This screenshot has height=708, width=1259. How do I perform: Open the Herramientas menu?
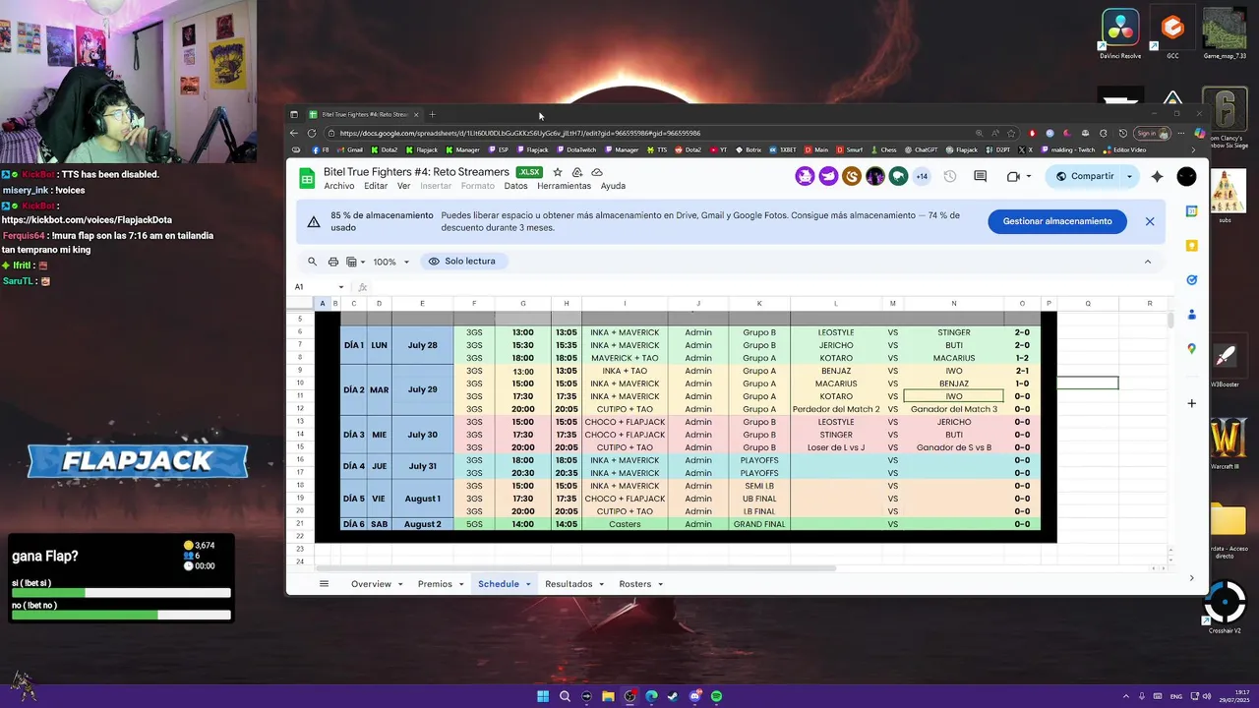565,186
